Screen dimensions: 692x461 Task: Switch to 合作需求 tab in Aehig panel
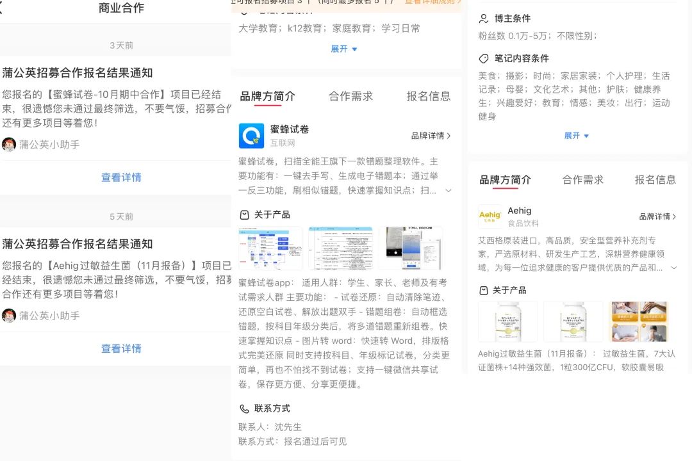point(582,180)
